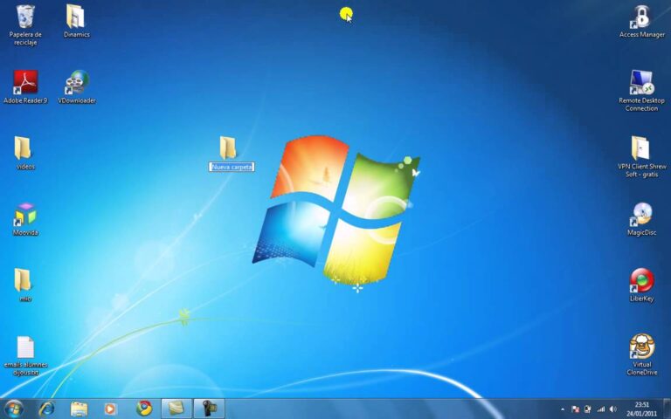
Task: Click the volume speaker tray icon
Action: 612,409
